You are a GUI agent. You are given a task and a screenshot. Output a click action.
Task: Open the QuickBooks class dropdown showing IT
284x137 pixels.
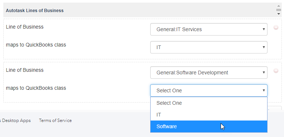point(209,47)
